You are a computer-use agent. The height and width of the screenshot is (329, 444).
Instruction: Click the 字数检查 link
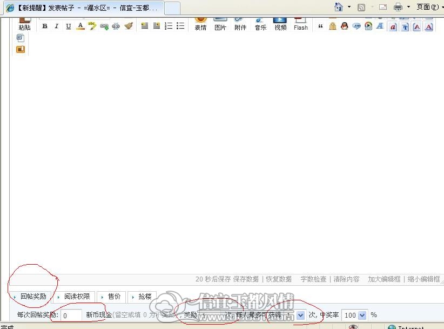click(x=313, y=279)
